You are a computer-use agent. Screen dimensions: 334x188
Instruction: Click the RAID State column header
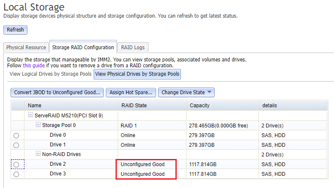click(134, 106)
